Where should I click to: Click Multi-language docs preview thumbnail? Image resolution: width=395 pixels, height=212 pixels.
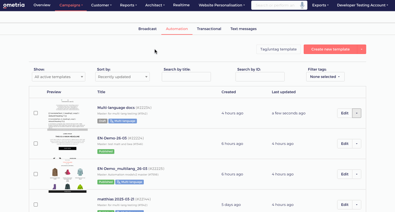[x=67, y=114]
